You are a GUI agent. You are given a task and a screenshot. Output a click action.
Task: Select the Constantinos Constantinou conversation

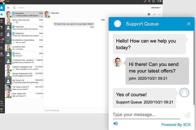[24, 41]
